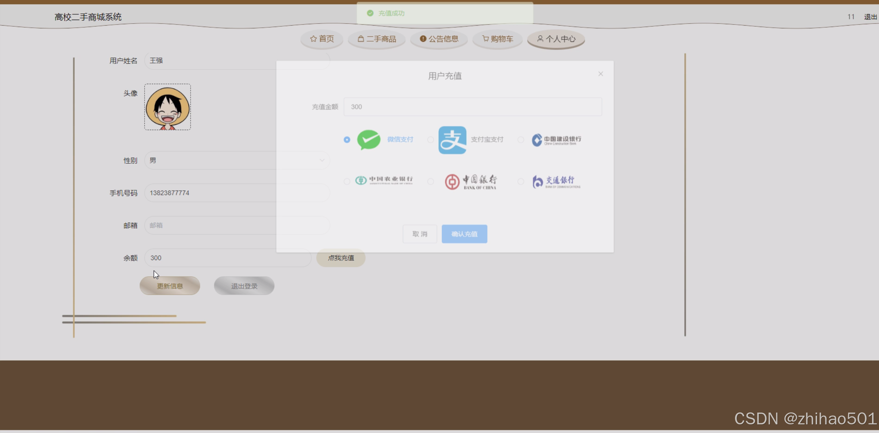Click the username 11 in header

[851, 17]
